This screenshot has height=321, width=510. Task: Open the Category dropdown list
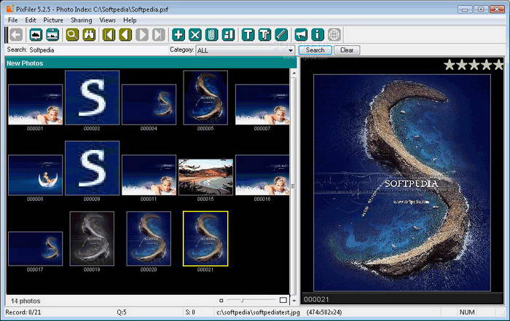(x=290, y=50)
